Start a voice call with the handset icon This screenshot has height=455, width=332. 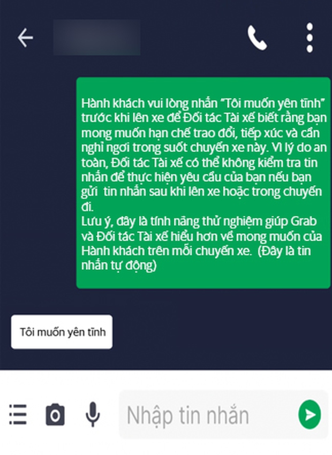[257, 38]
